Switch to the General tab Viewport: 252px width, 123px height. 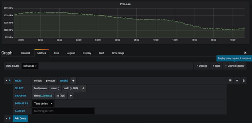pos(26,53)
